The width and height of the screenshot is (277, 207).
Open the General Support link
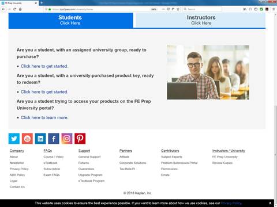pyautogui.click(x=89, y=157)
